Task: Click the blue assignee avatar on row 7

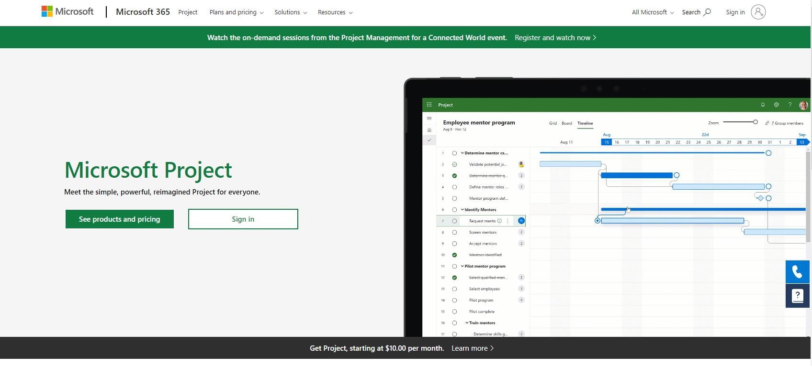Action: (521, 221)
